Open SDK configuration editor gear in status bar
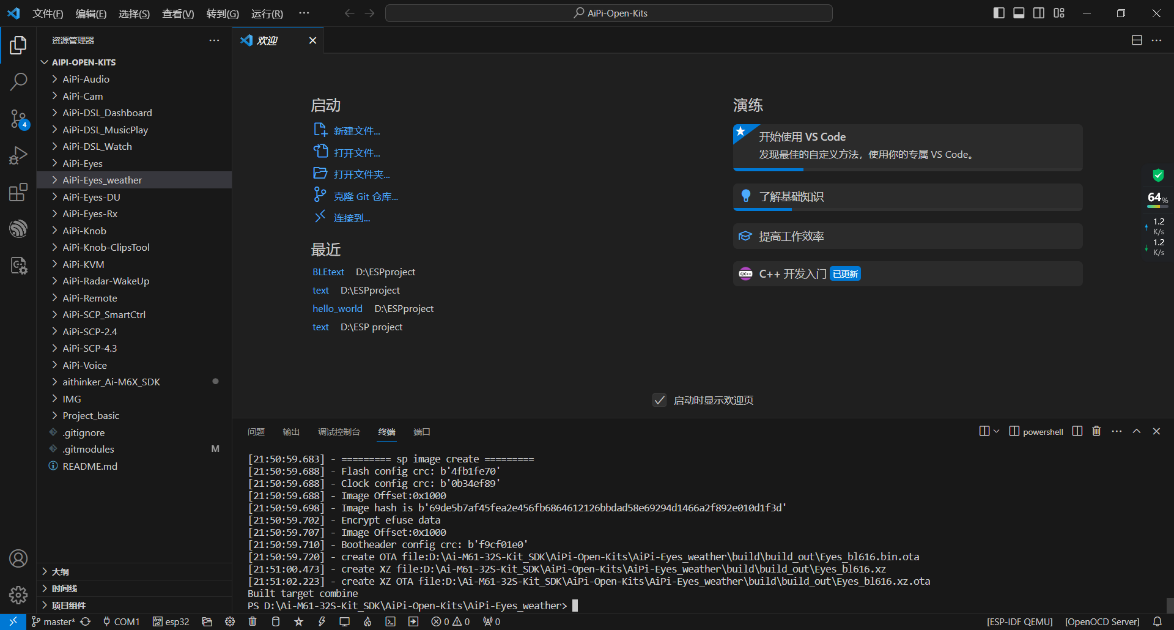Screen dimensions: 1174x630 coord(230,621)
